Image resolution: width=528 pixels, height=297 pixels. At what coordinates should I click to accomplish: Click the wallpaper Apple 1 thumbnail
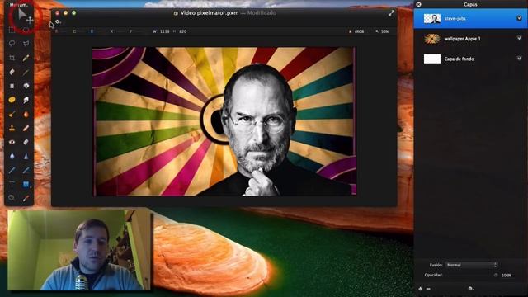pos(432,39)
